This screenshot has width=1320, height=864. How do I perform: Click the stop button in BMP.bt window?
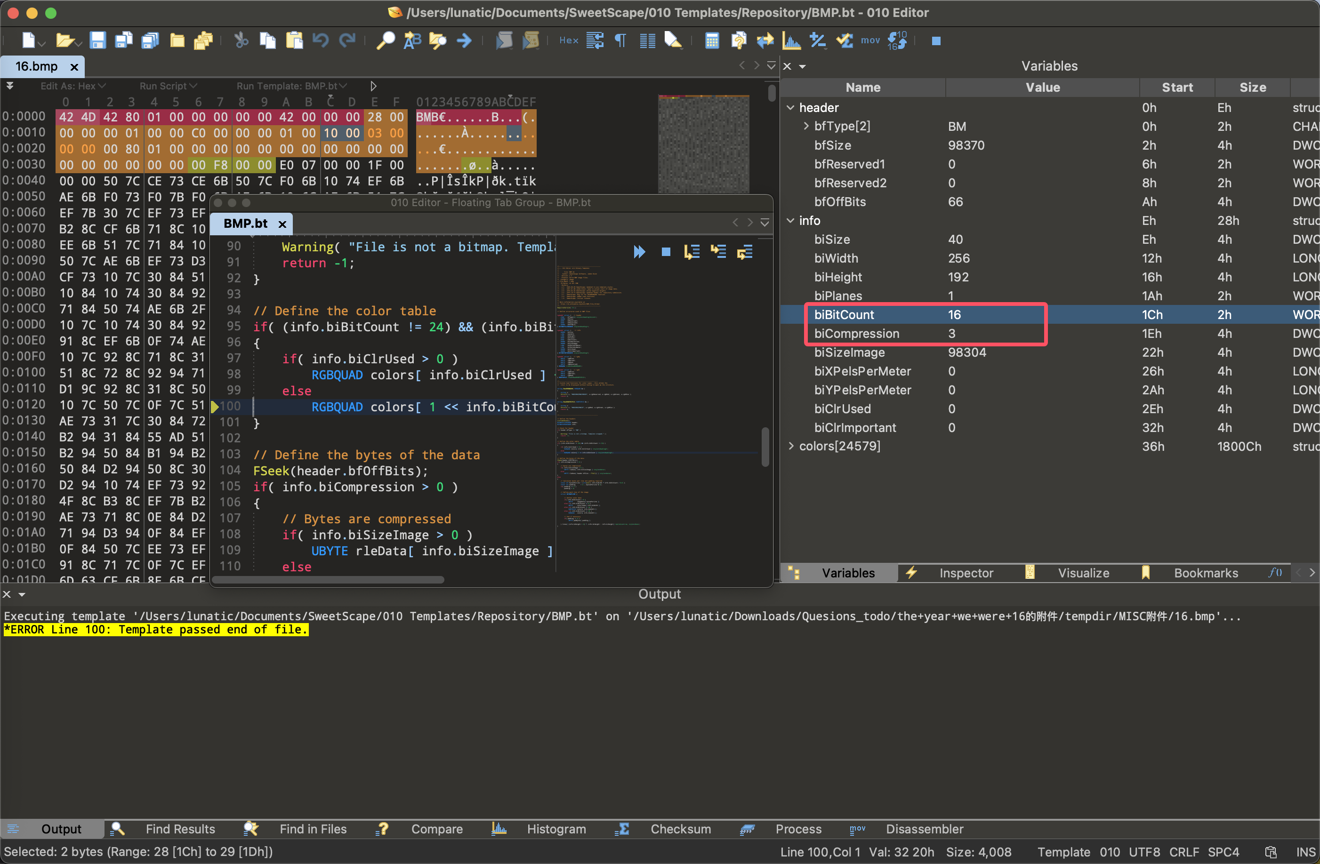[x=666, y=252]
